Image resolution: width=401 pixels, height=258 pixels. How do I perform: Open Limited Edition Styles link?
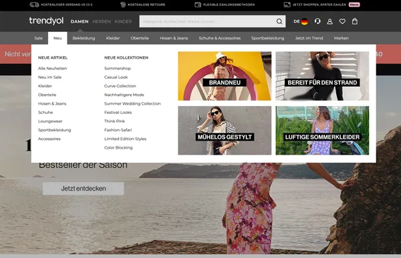click(126, 139)
